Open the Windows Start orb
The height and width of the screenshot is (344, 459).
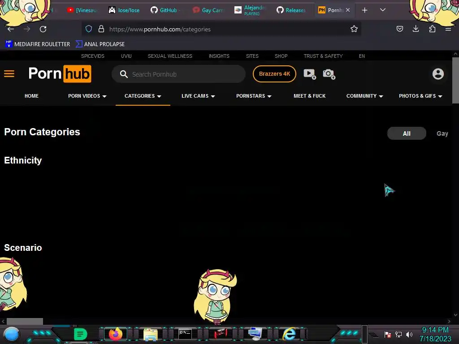[x=11, y=334]
